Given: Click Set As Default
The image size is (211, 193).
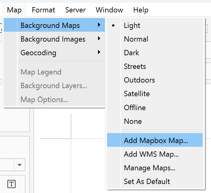Looking at the screenshot, I should coord(155,181).
